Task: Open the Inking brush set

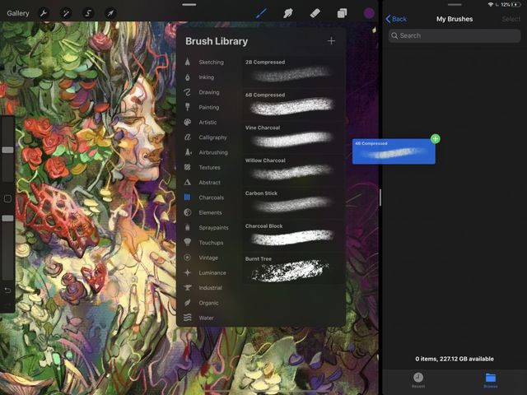Action: pos(207,77)
